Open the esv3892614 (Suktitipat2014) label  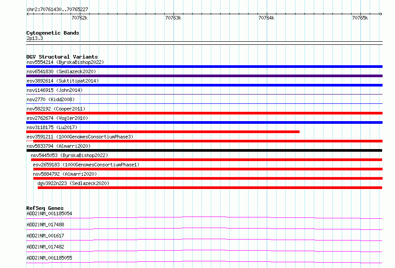(x=63, y=81)
